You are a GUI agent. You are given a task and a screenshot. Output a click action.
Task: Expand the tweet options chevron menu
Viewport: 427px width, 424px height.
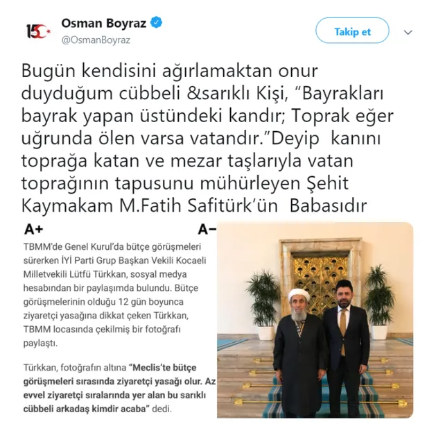point(408,33)
